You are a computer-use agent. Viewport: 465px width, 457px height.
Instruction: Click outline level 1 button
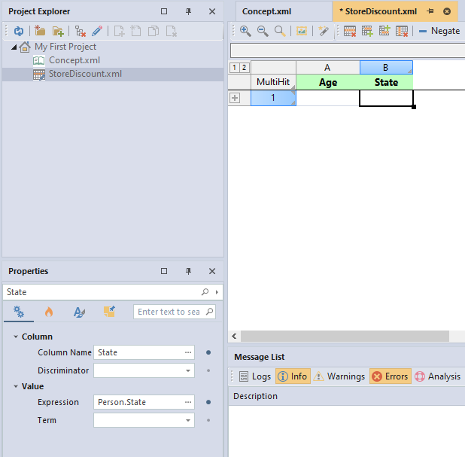point(234,68)
